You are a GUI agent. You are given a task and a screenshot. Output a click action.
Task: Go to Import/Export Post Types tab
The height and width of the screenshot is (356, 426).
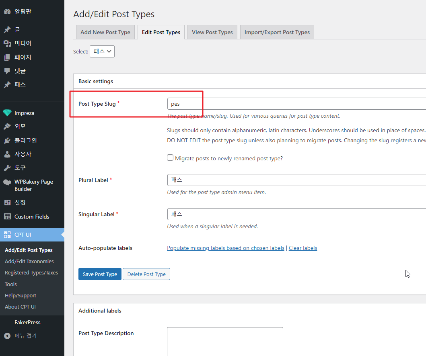pos(277,32)
